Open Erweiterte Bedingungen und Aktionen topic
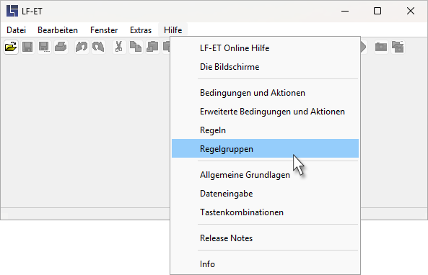The image size is (428, 275). coord(265,112)
